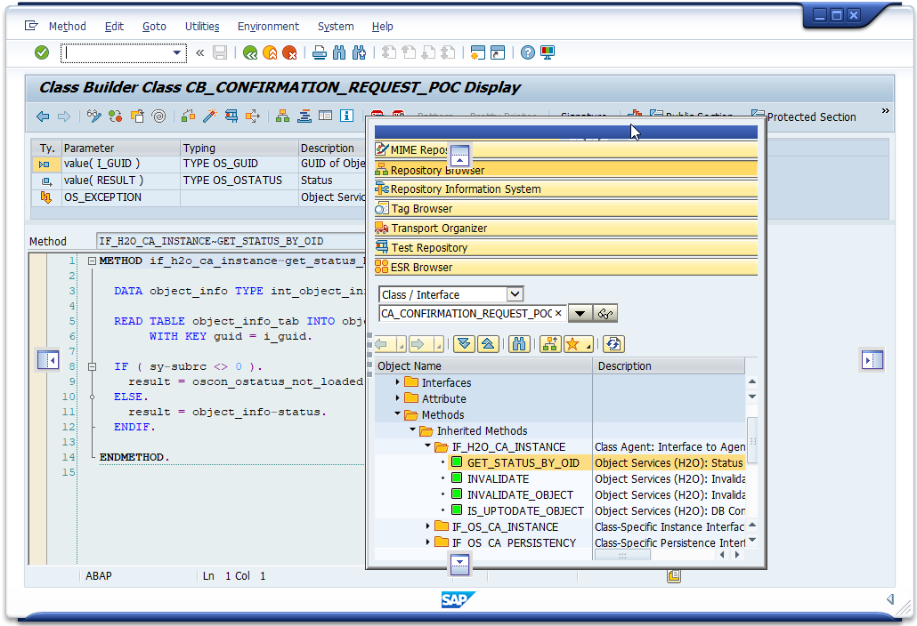This screenshot has height=626, width=917.
Task: Open the System menu
Action: [336, 27]
